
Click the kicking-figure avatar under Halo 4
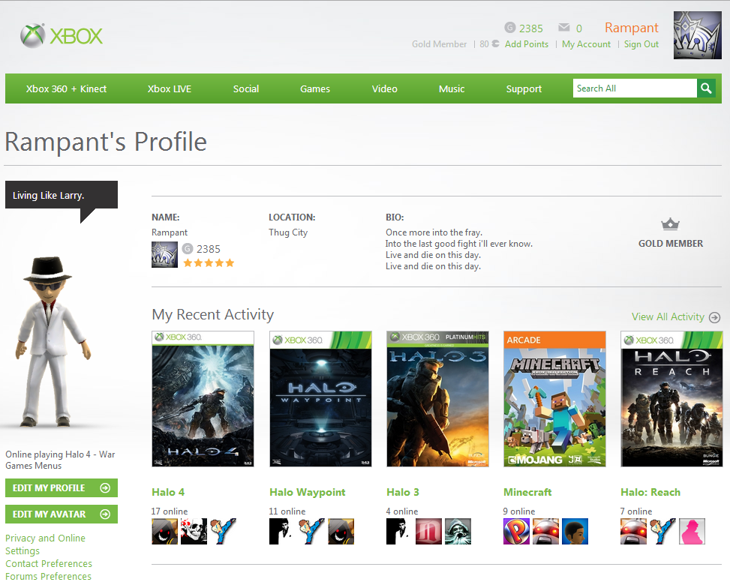223,531
